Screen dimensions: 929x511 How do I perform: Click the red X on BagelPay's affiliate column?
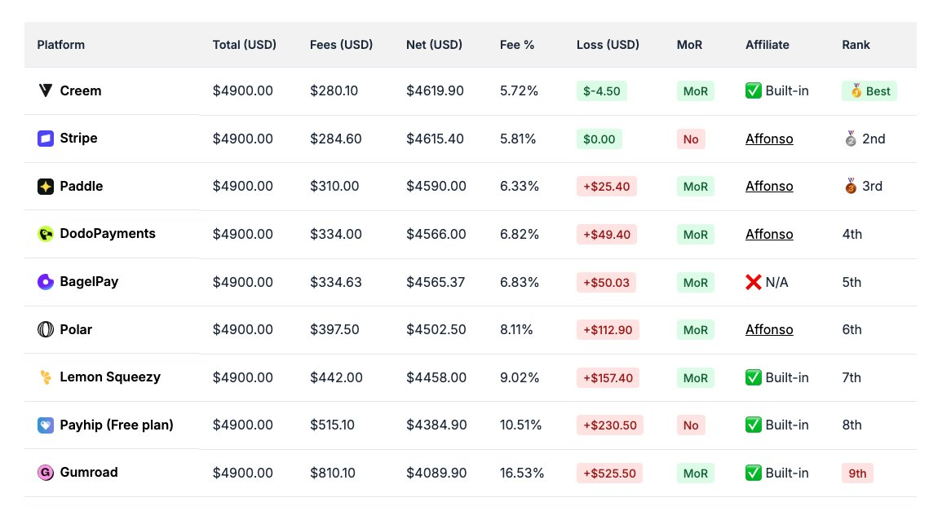[753, 282]
